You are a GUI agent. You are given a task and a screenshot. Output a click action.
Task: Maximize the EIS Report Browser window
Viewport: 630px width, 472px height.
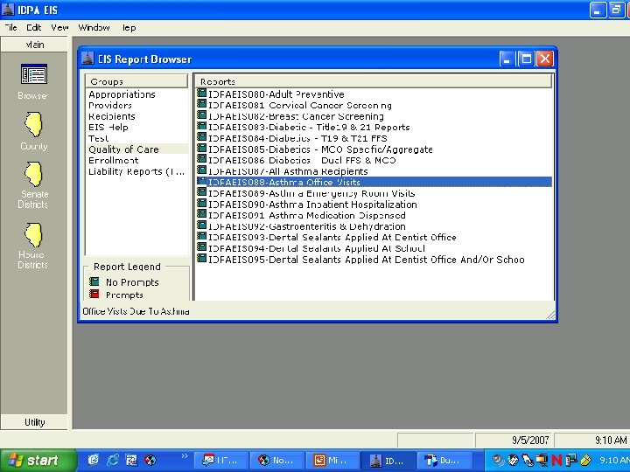coord(526,59)
